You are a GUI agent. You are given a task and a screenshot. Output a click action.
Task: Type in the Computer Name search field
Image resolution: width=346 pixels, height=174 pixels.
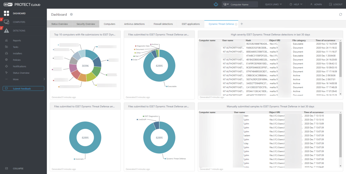[243, 4]
